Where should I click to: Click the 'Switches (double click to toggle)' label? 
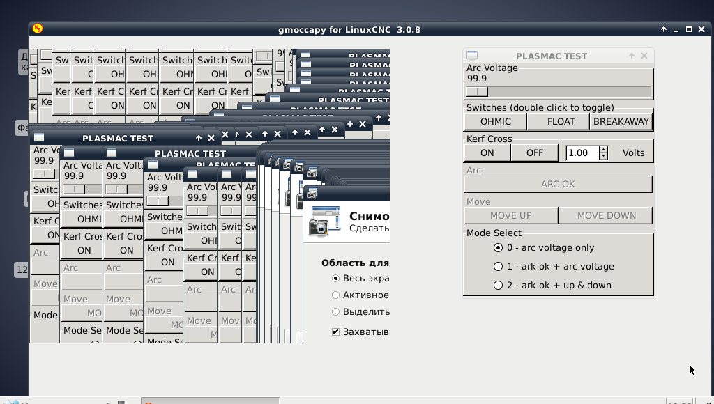tap(540, 108)
